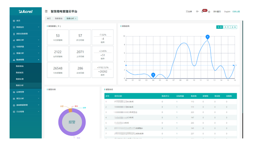This screenshot has width=259, height=145.
Task: Click the 日志管理 icon in sidebar
Action: point(14,112)
